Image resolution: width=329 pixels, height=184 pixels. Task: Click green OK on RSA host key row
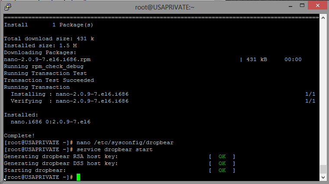[222, 156]
